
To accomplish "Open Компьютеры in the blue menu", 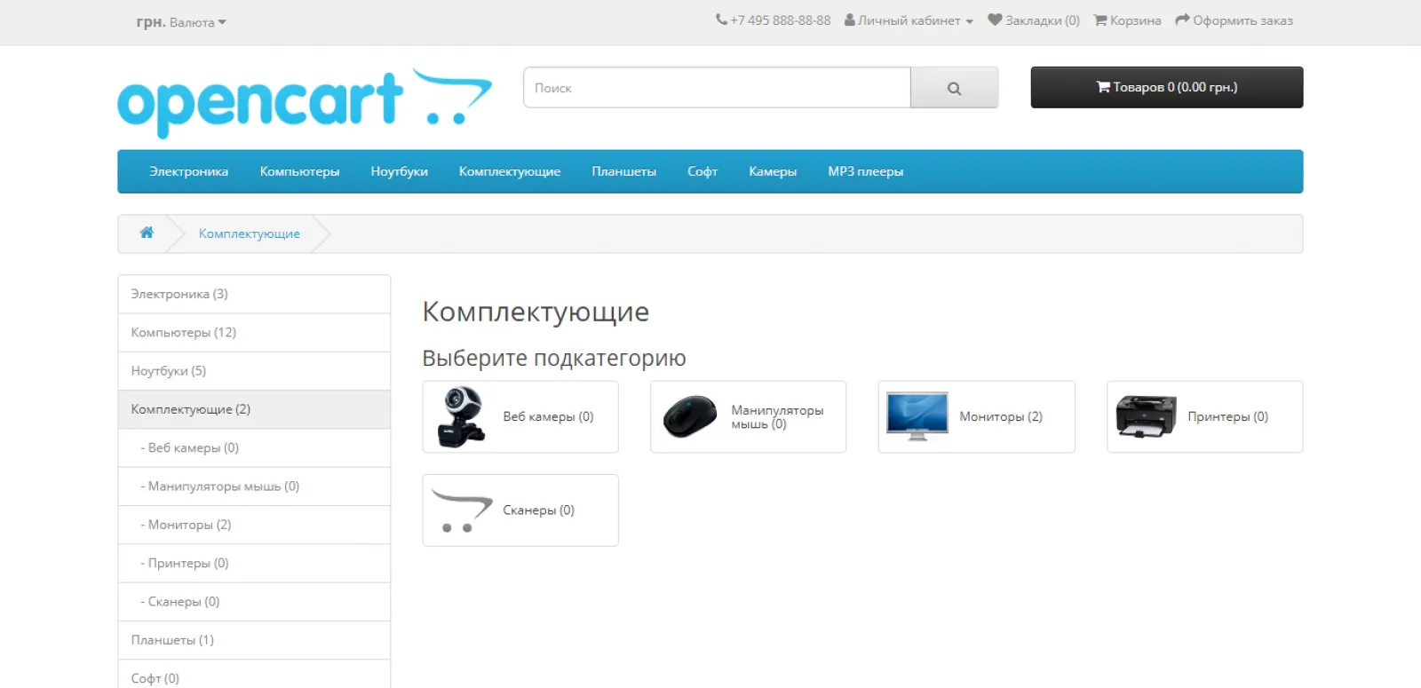I will pos(299,171).
